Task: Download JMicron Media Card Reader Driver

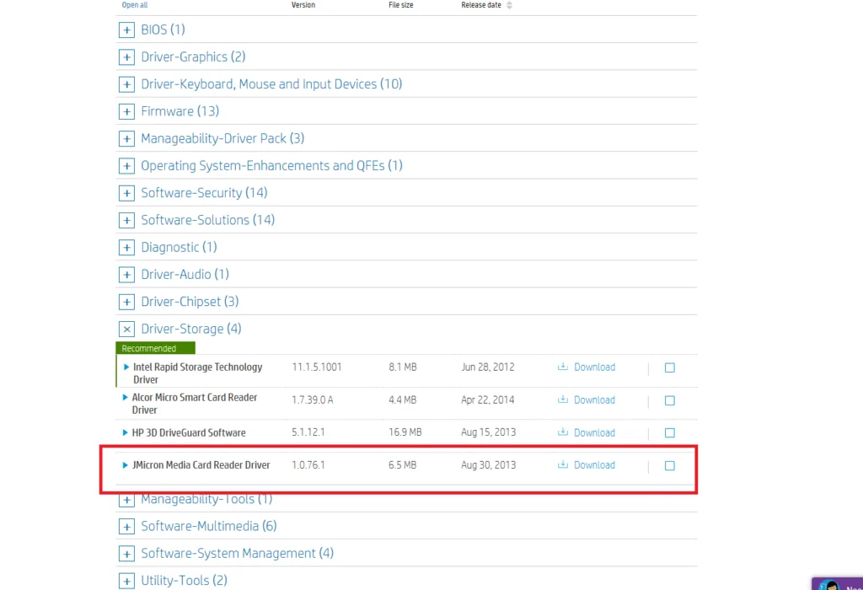Action: (594, 465)
